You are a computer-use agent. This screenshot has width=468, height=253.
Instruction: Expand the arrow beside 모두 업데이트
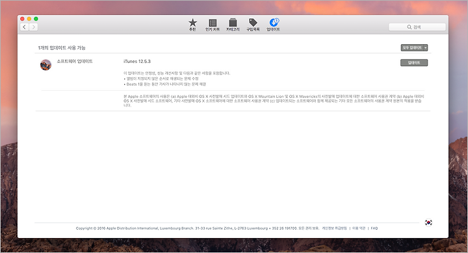(x=426, y=47)
